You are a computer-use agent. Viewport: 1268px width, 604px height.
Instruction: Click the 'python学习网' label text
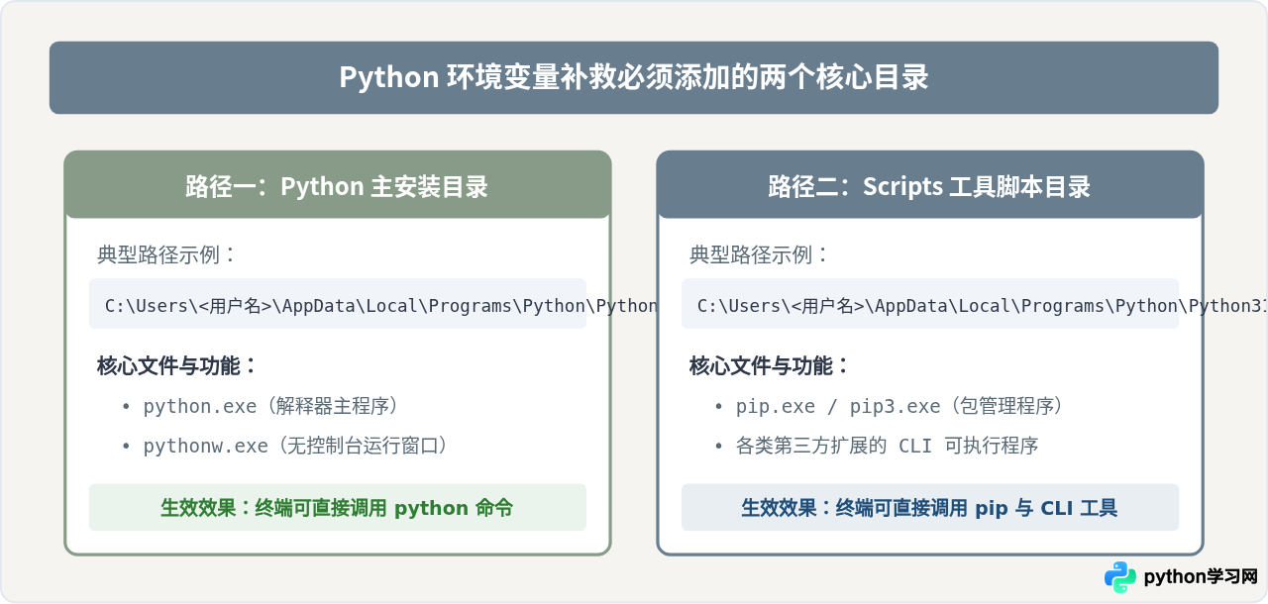coord(1200,577)
